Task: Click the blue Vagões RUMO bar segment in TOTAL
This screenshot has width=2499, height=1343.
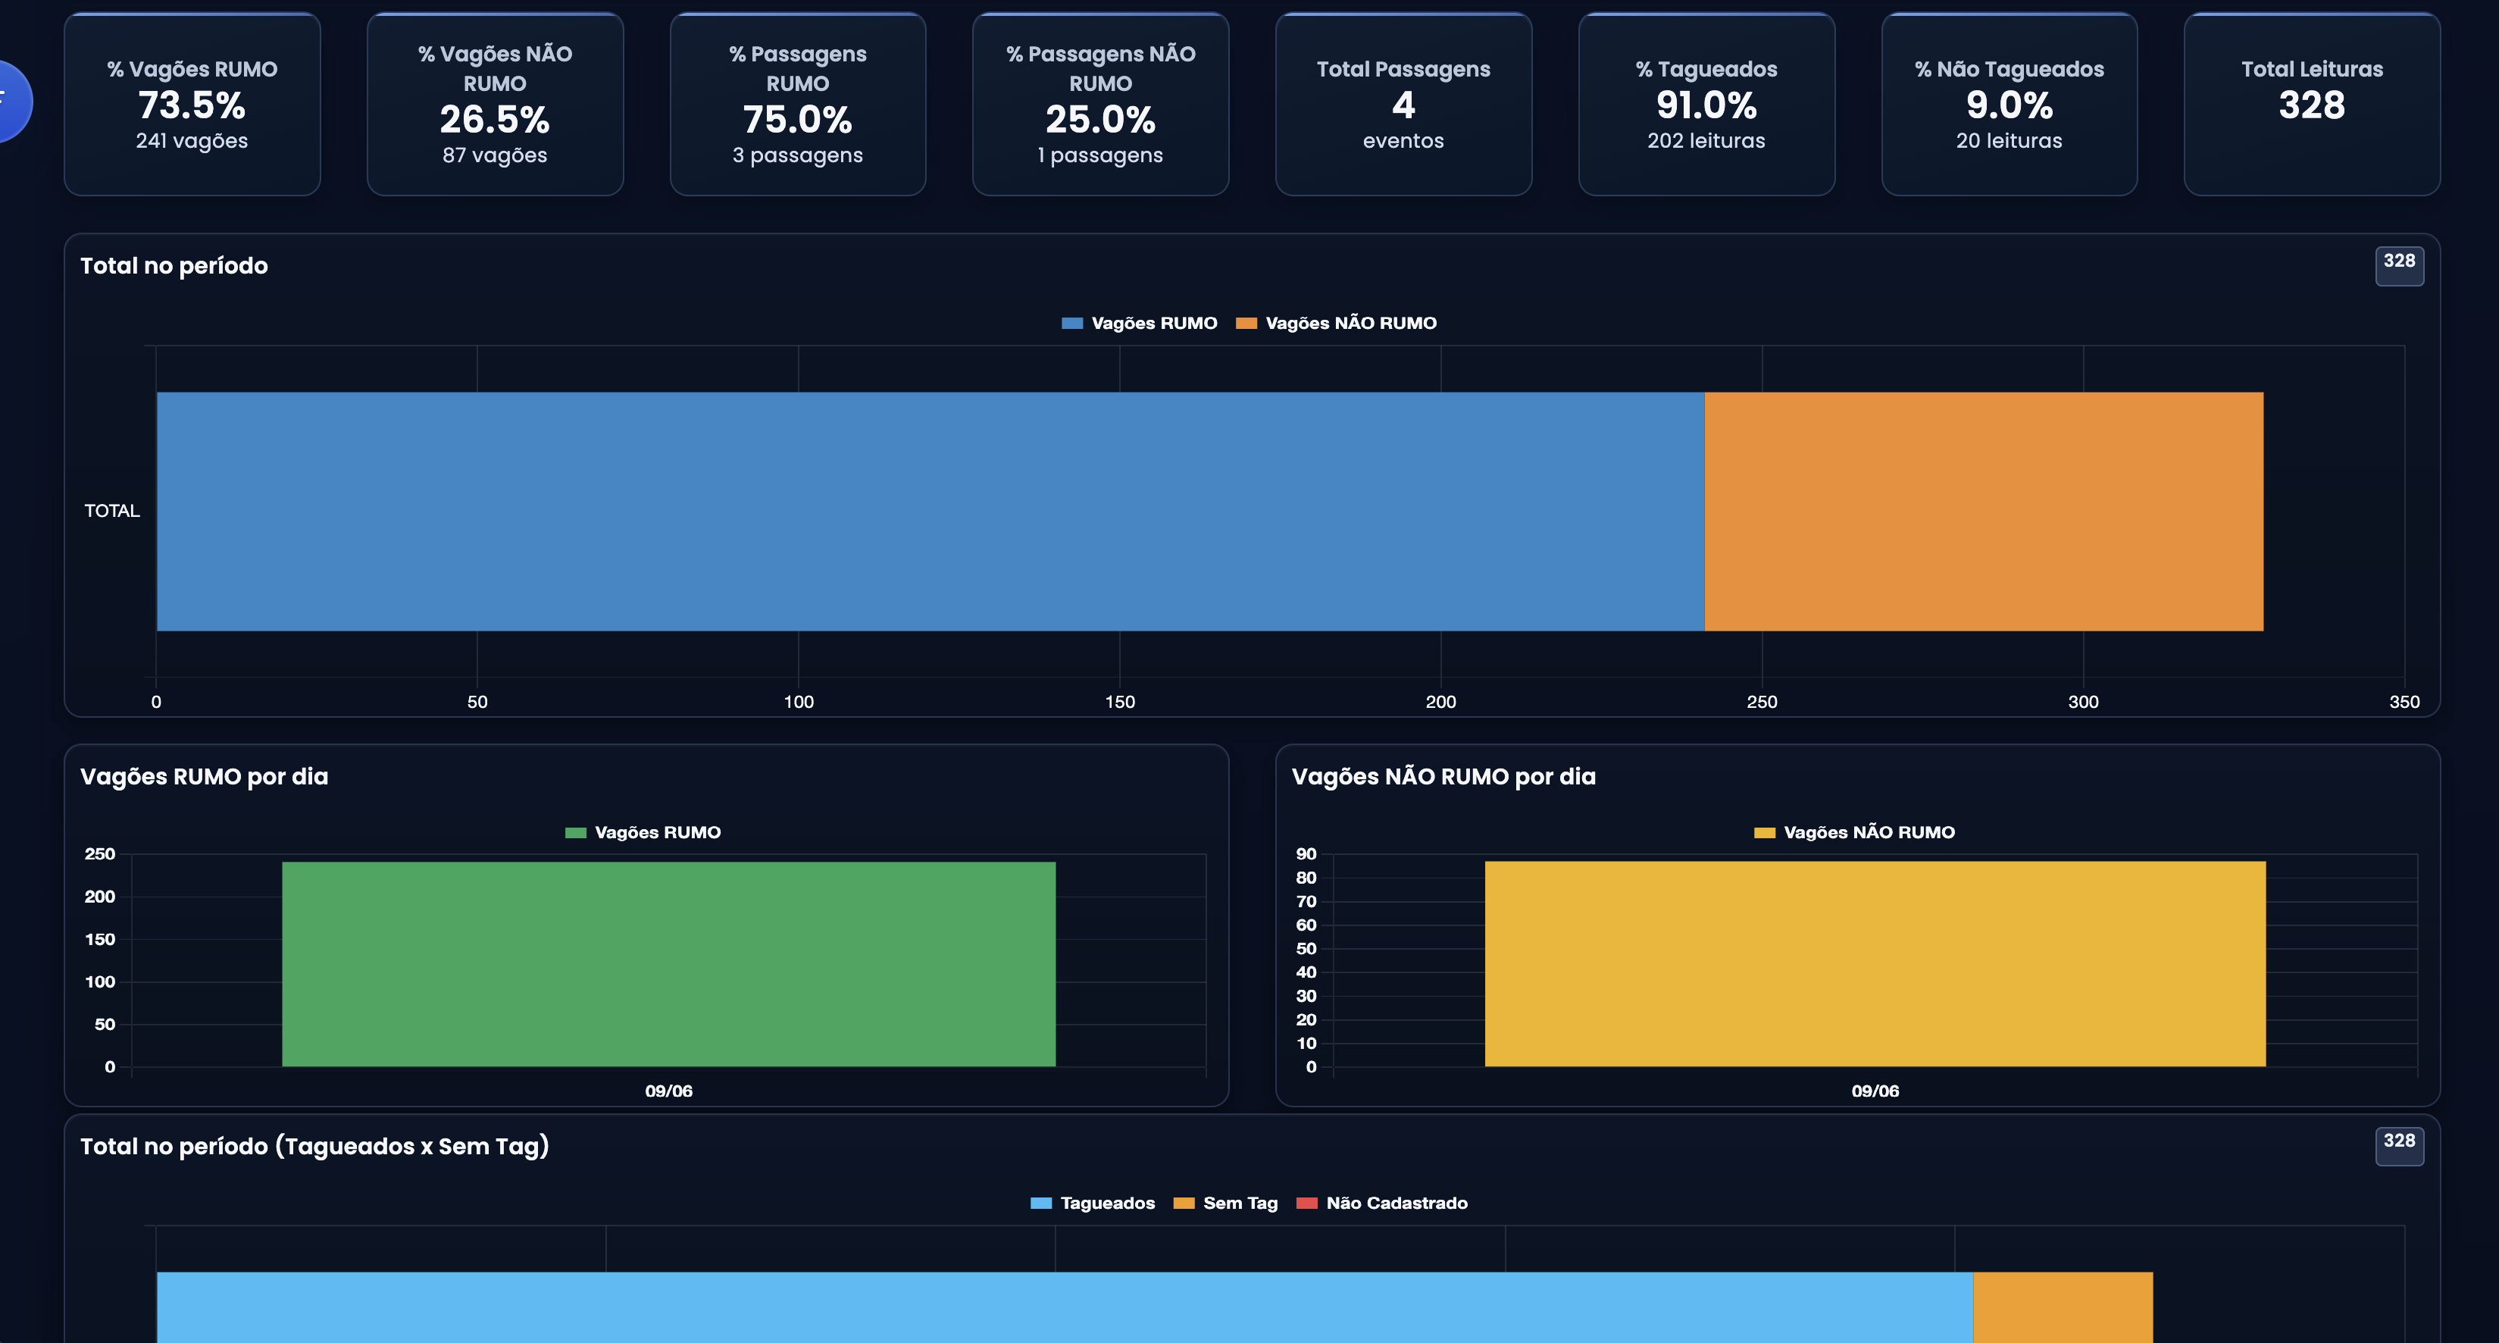Action: click(930, 512)
